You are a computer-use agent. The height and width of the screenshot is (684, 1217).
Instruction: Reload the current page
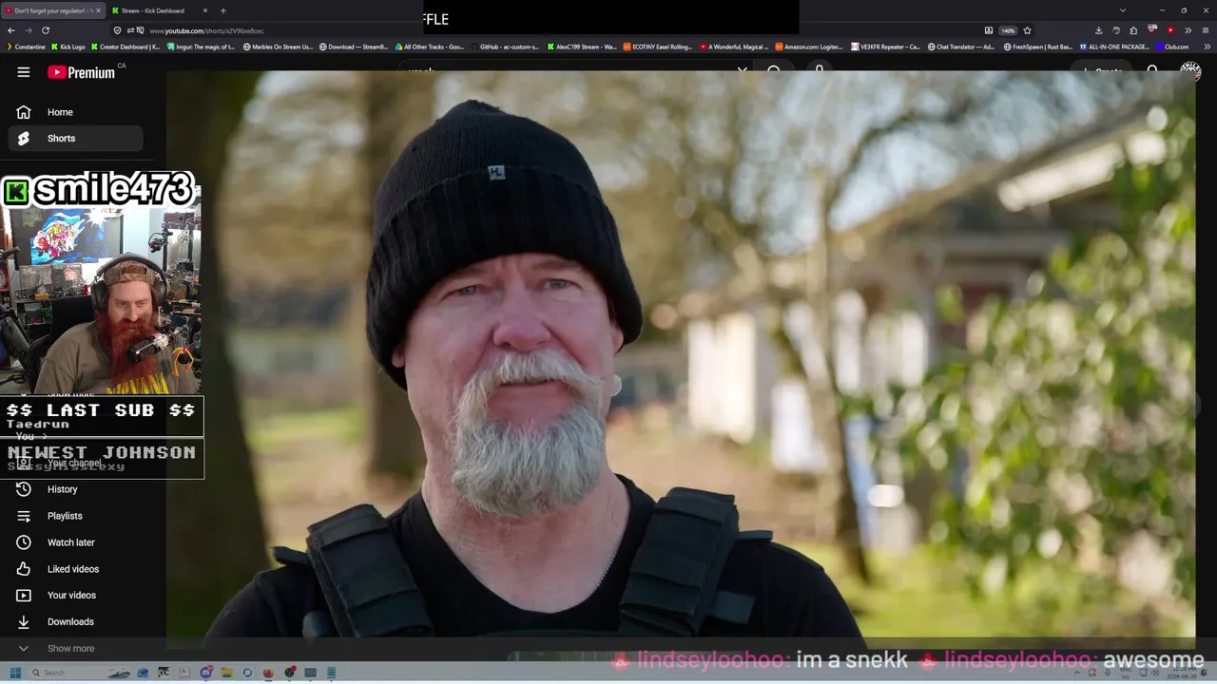point(45,30)
